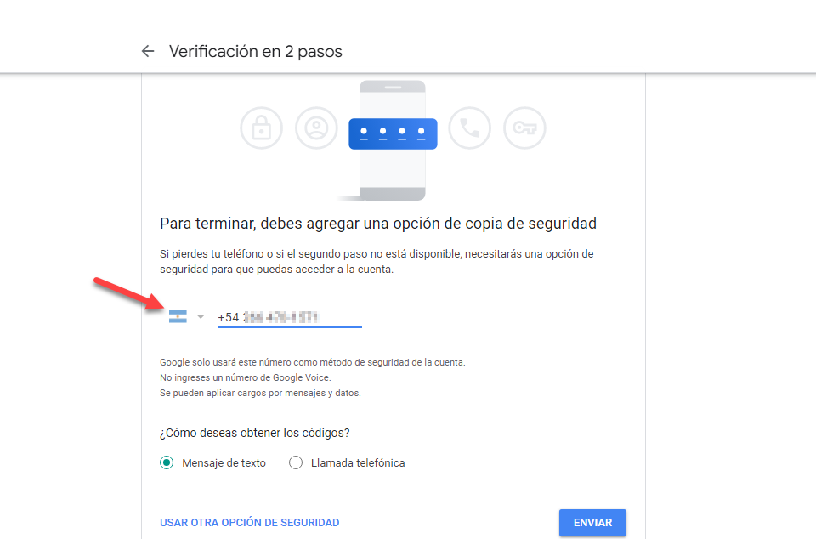Open the country code dropdown arrow
The width and height of the screenshot is (816, 539).
click(x=201, y=316)
